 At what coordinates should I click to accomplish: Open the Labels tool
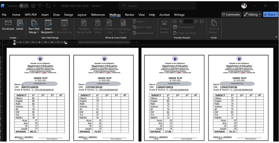(x=20, y=25)
